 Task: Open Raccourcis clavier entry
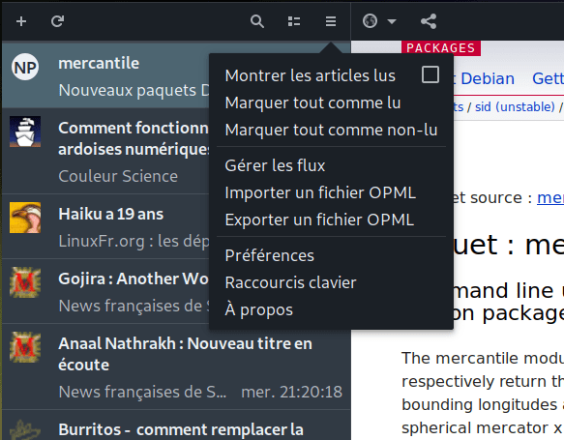coord(290,282)
